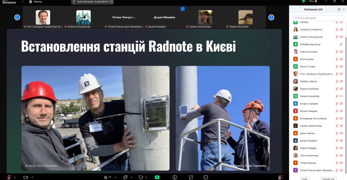The width and height of the screenshot is (347, 180).
Task: Click the Find a participant search field
Action: pyautogui.click(x=318, y=18)
